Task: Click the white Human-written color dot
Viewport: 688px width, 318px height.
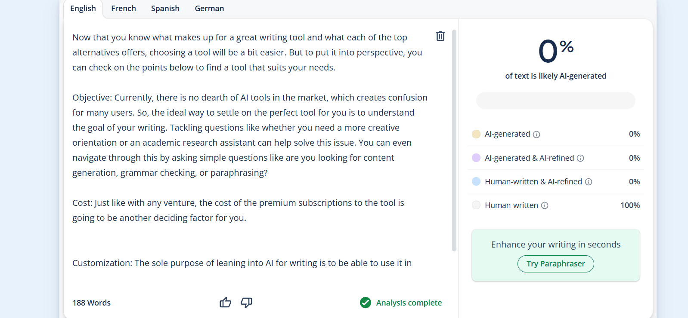Action: coord(476,205)
